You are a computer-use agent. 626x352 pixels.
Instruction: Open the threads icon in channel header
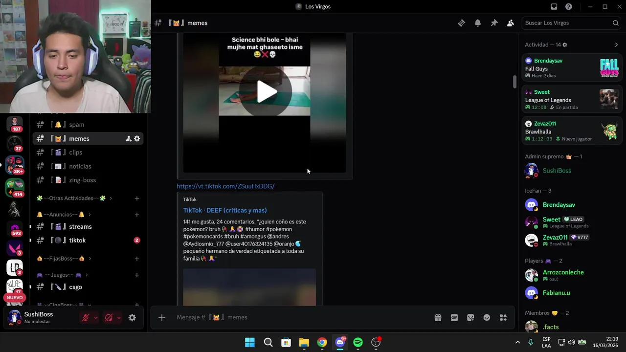tap(461, 23)
